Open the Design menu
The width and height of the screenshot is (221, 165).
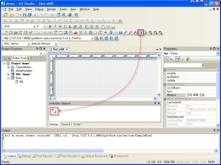51,9
